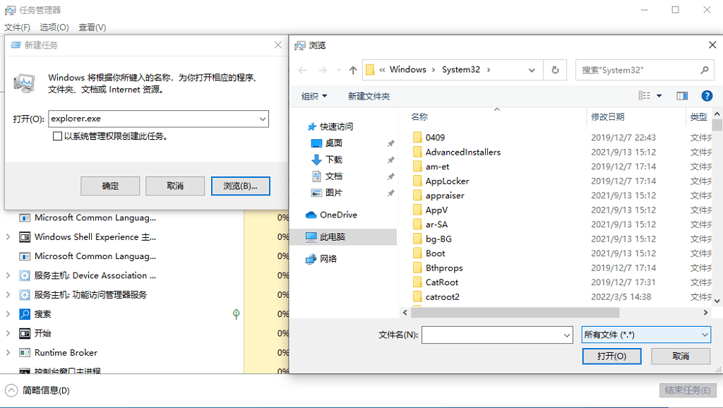Select Network in the navigation pane

click(328, 259)
